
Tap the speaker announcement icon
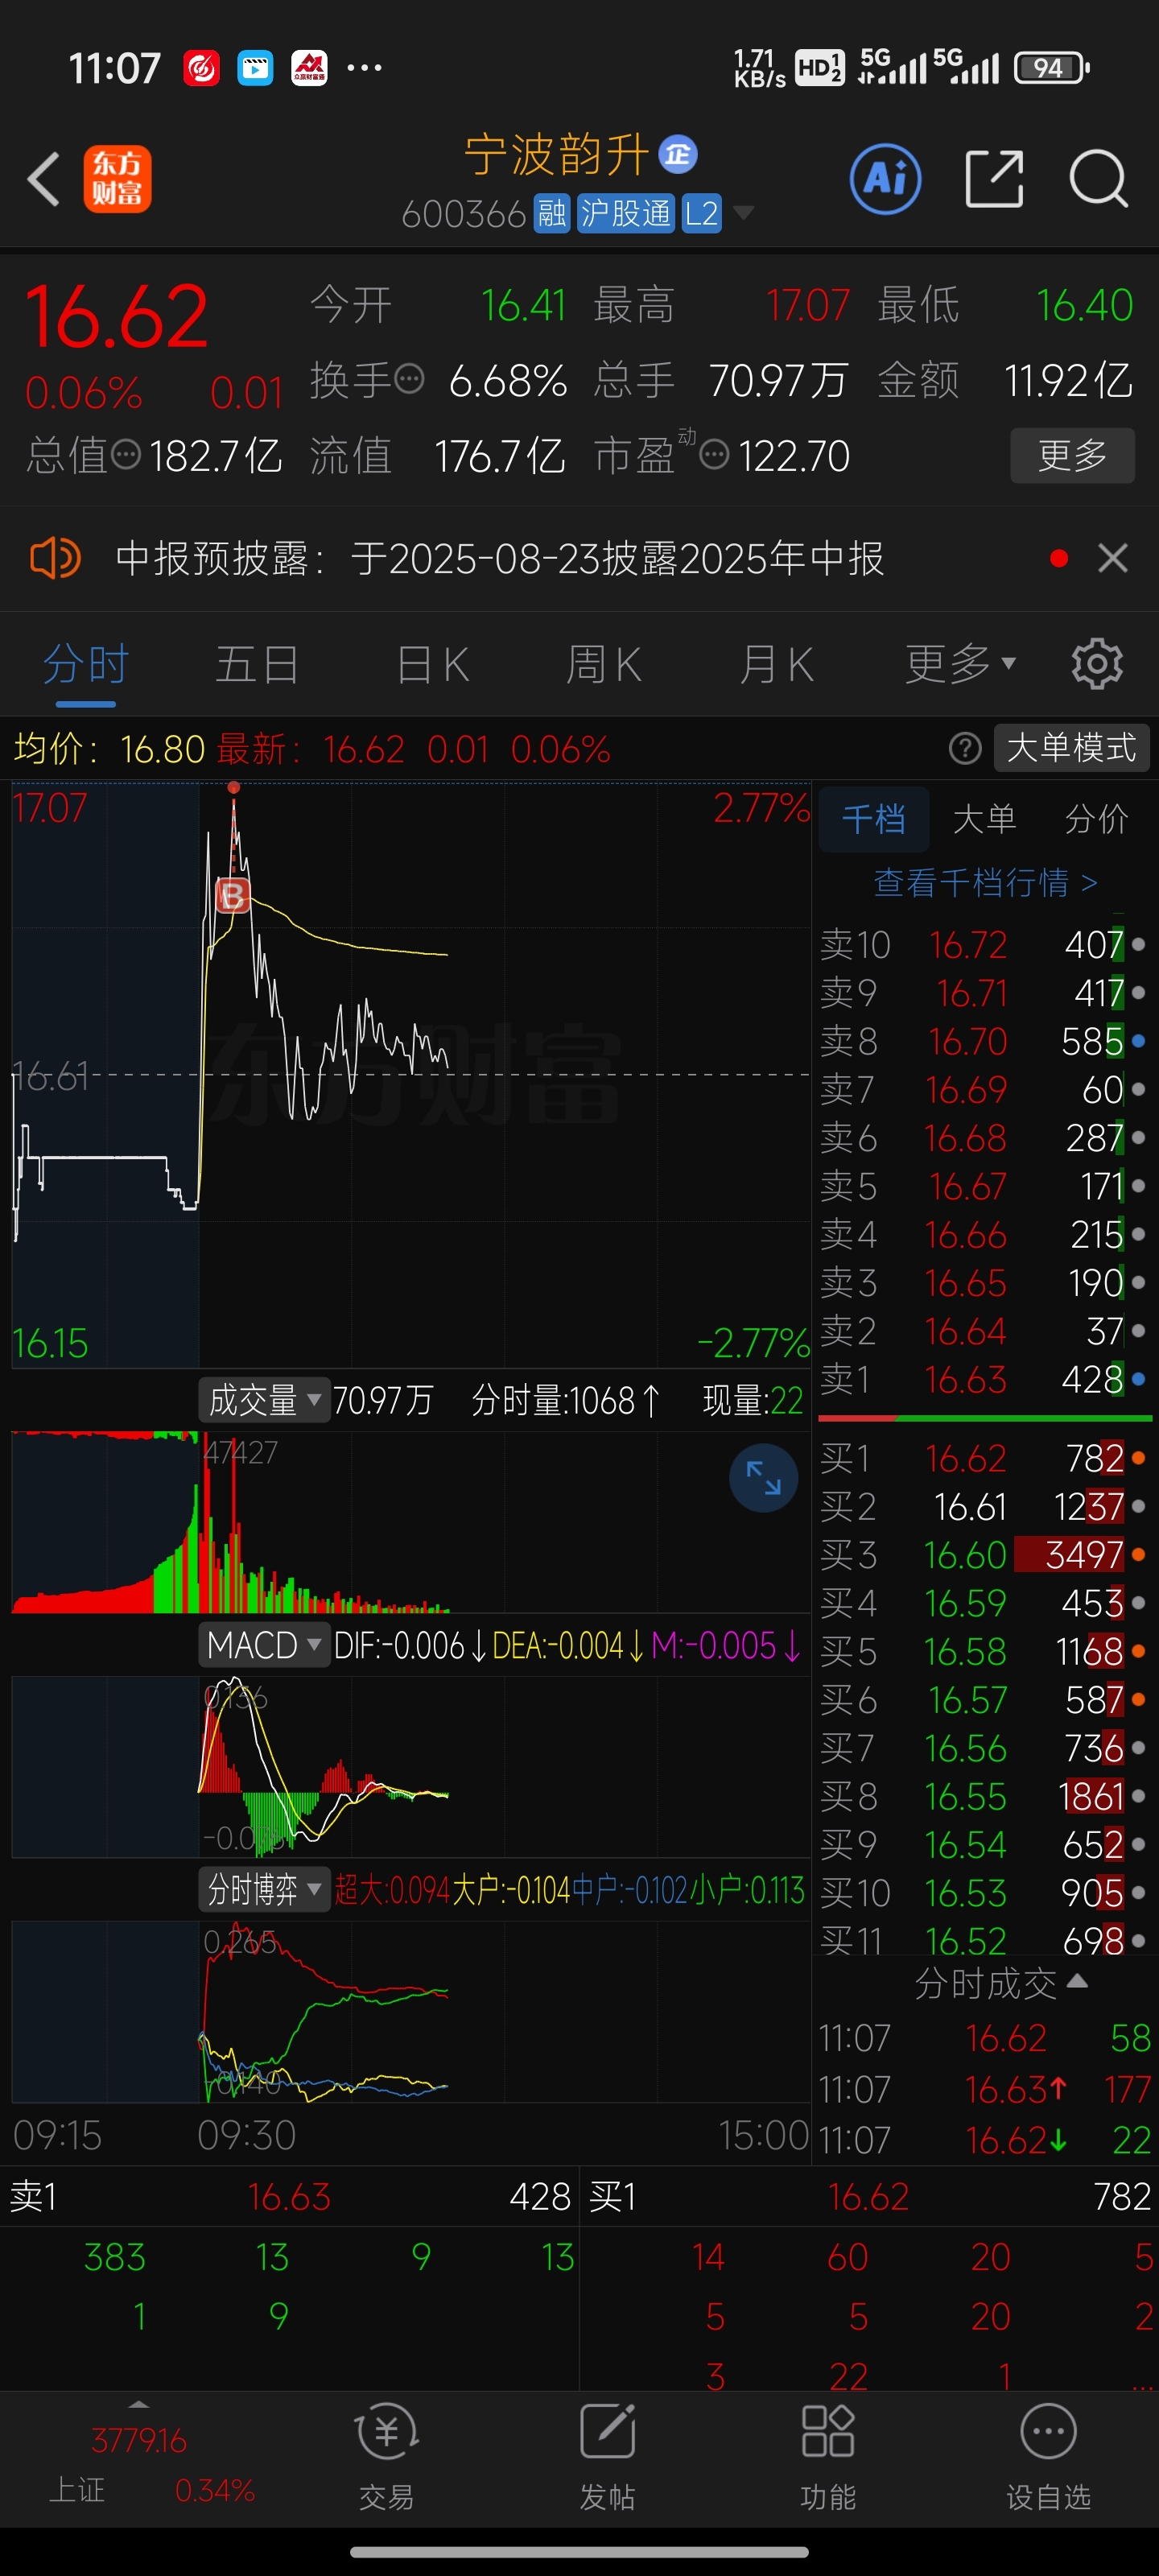click(55, 558)
